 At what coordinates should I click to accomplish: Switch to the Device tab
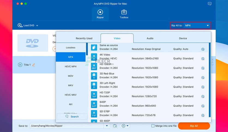[183, 38]
